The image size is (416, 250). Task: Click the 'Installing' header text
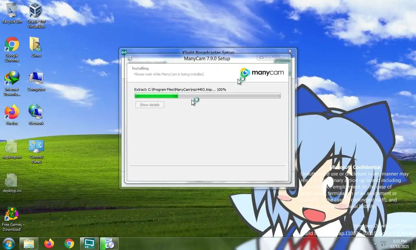click(140, 68)
